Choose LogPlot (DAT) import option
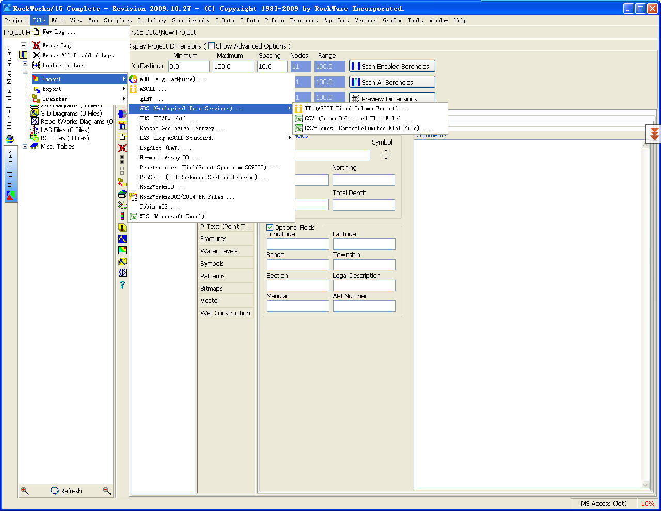 (211, 148)
